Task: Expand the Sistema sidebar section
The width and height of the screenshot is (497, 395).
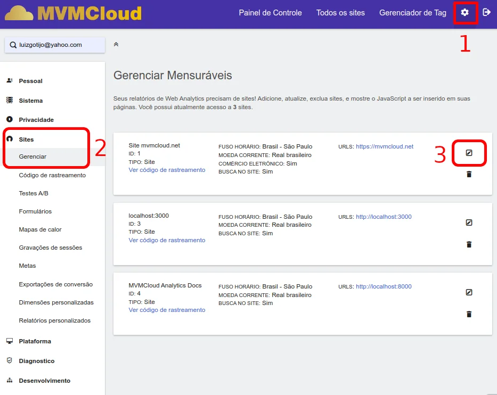Action: pyautogui.click(x=30, y=101)
